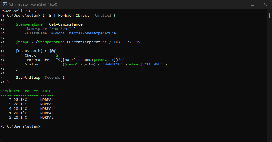Close the PowerShell 7 window

pos(265,4)
